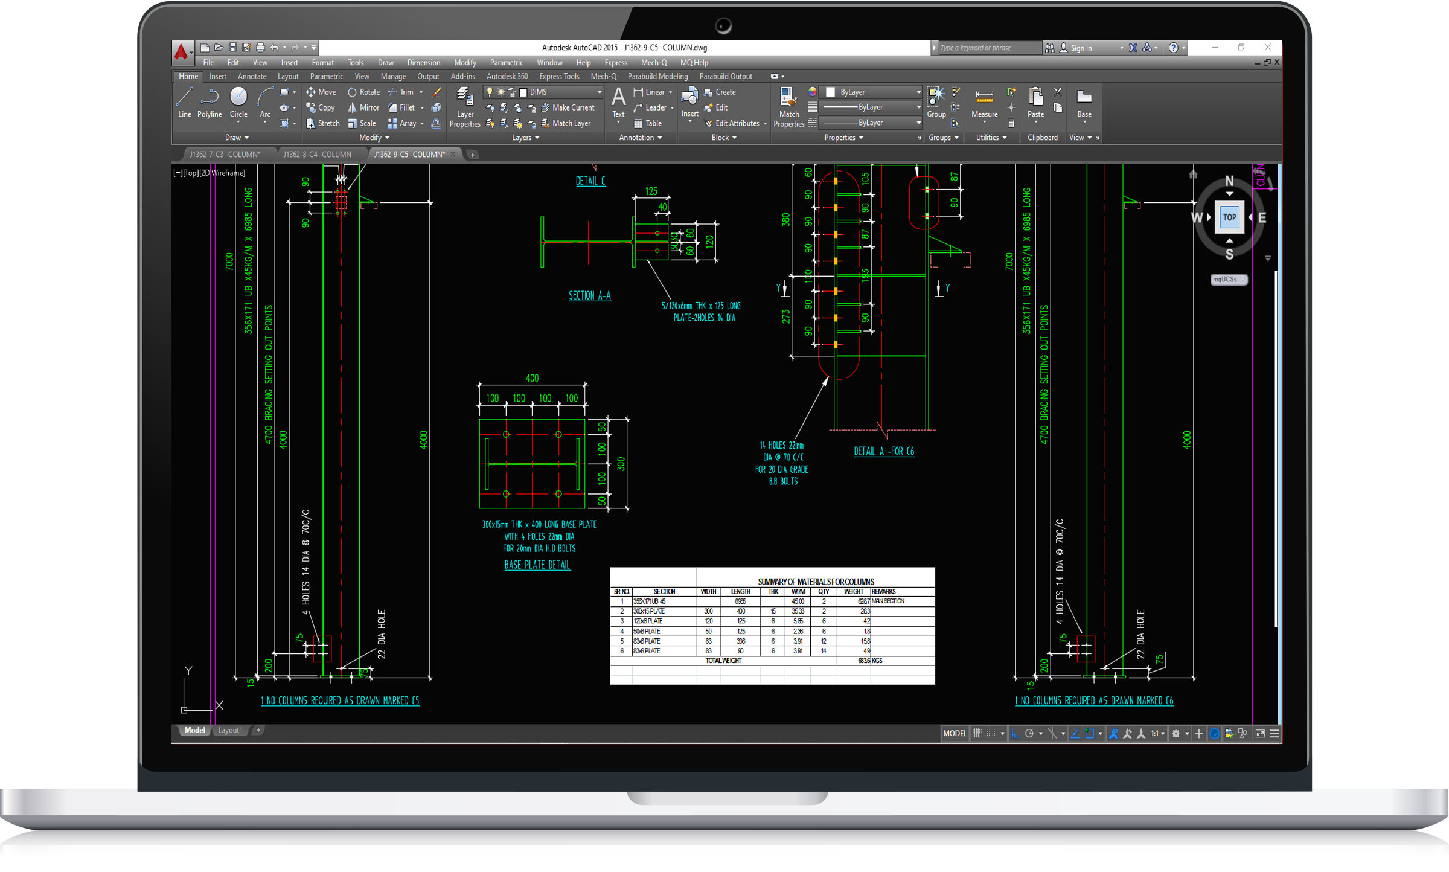The height and width of the screenshot is (872, 1449).
Task: Click Match Layer button
Action: tap(566, 123)
